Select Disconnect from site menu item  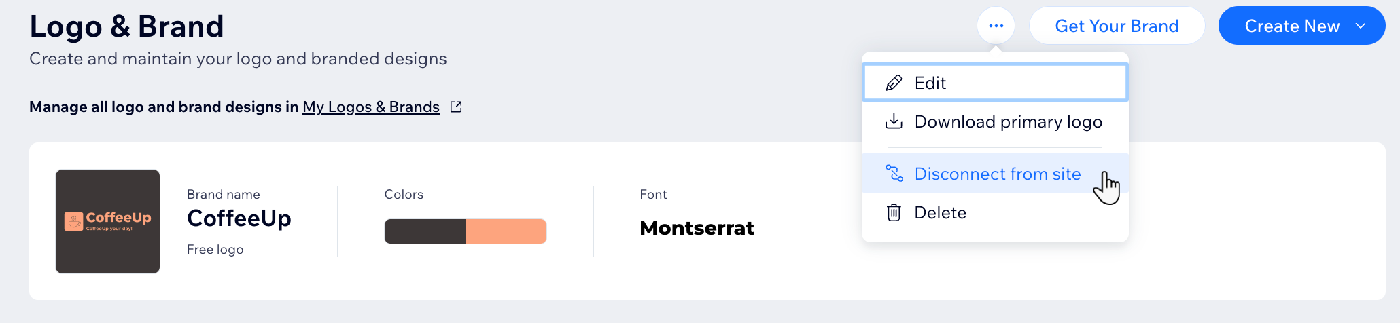pyautogui.click(x=995, y=174)
